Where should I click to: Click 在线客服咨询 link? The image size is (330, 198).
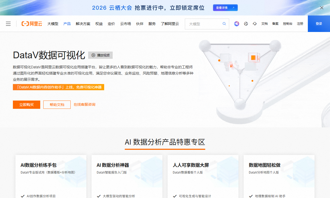85,104
